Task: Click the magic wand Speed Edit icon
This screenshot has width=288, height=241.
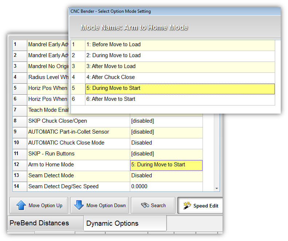Action: [187, 206]
